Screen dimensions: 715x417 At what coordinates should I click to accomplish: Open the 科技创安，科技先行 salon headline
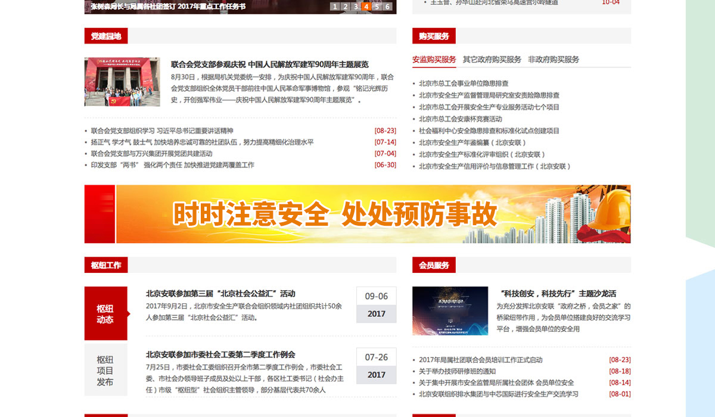[x=558, y=294]
